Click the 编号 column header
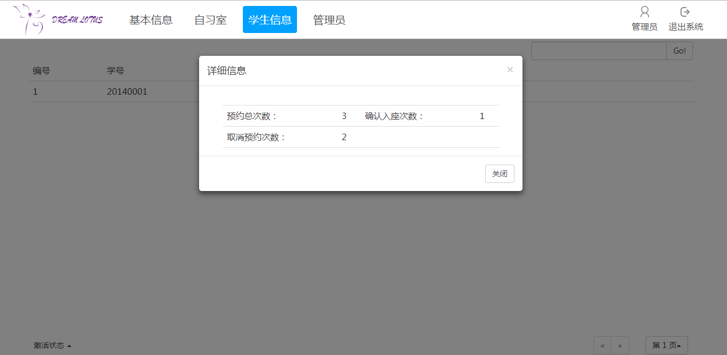This screenshot has width=727, height=355. (x=42, y=70)
